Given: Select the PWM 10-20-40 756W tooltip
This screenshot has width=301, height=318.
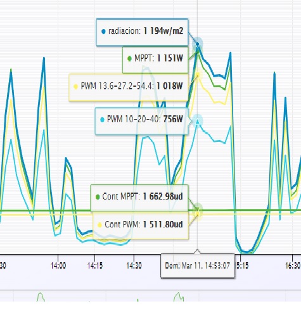Looking at the screenshot, I should pyautogui.click(x=141, y=121).
